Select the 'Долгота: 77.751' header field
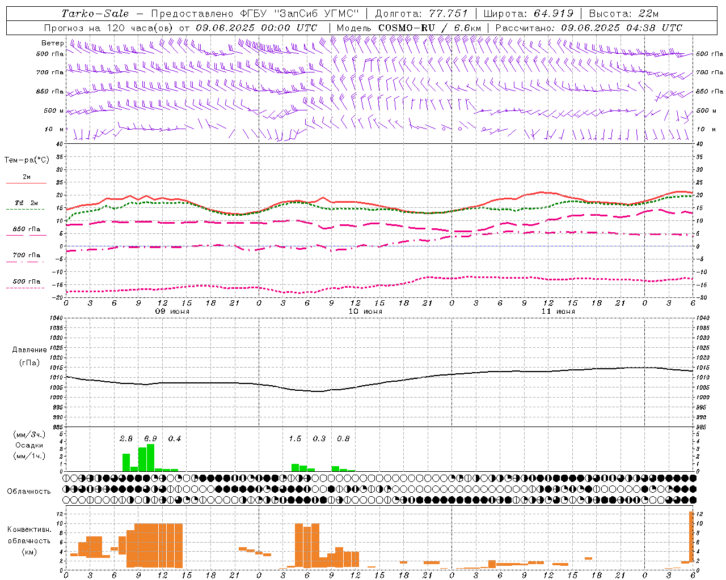Screen dimensions: 726x580 (x=421, y=14)
